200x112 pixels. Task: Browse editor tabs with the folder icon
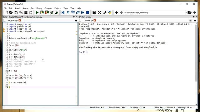4,21
